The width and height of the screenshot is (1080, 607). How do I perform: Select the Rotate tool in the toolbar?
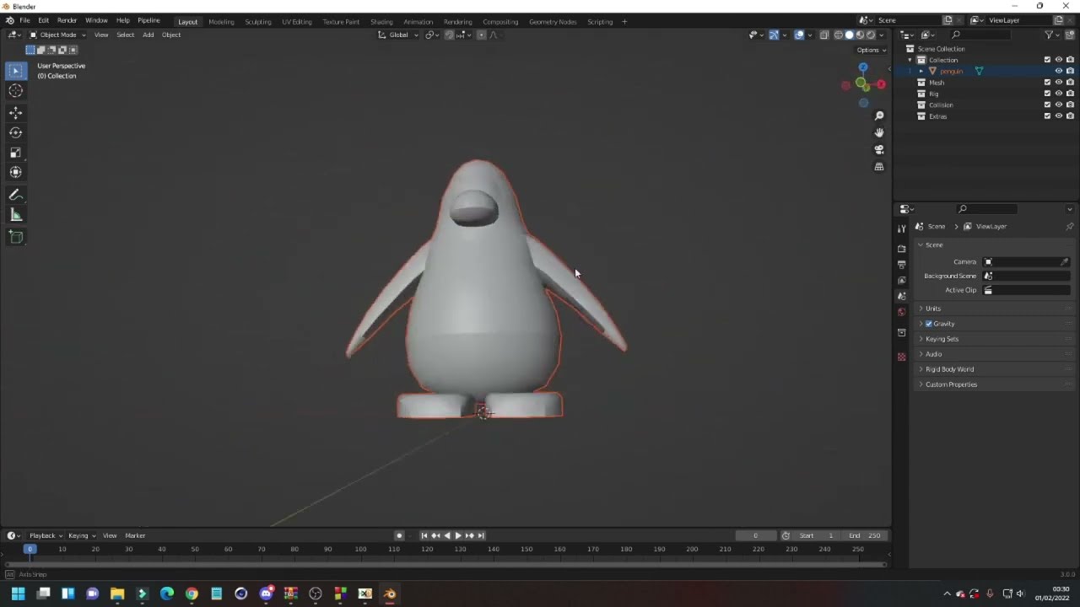[x=15, y=132]
